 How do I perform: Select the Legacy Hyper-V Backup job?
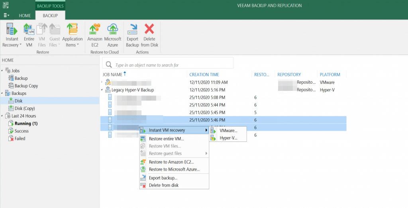pos(133,90)
